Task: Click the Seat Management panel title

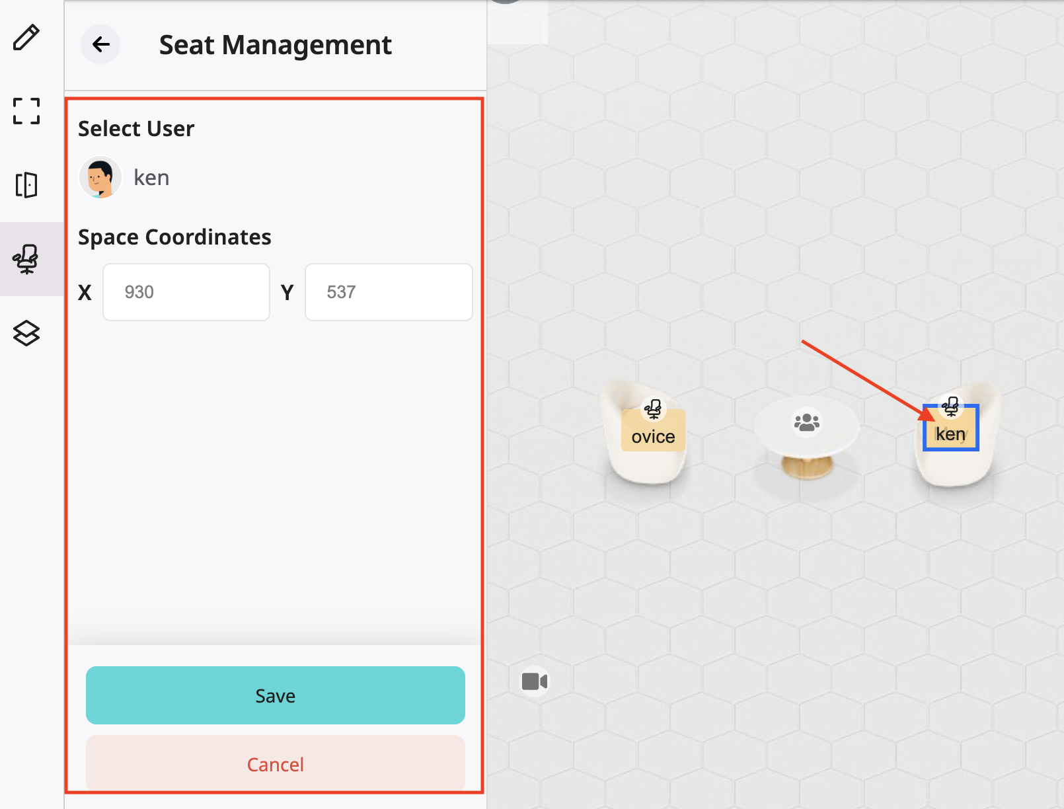Action: tap(275, 45)
